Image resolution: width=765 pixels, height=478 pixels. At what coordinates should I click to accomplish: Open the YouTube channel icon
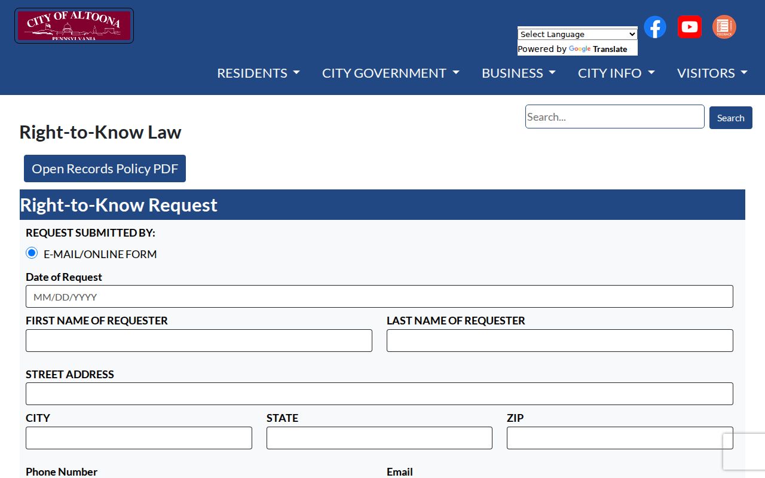click(690, 27)
